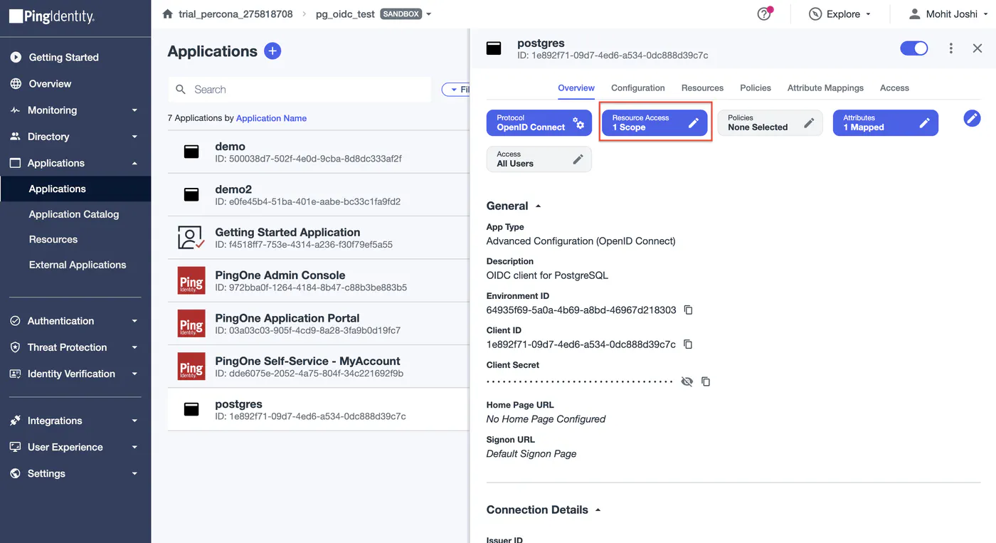Screen dimensions: 996x543
Task: Copy the Environment ID
Action: point(688,310)
